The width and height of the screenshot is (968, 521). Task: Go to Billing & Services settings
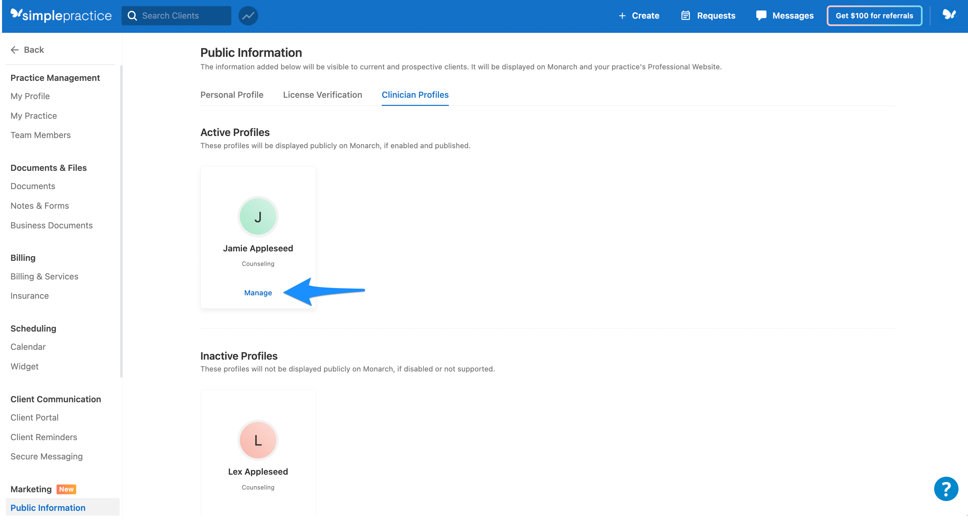pos(44,276)
